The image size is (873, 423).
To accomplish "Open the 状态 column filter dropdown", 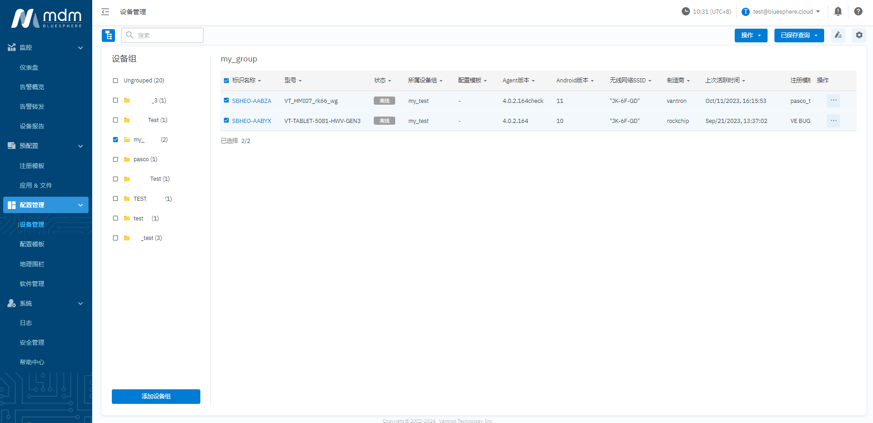I will 390,80.
